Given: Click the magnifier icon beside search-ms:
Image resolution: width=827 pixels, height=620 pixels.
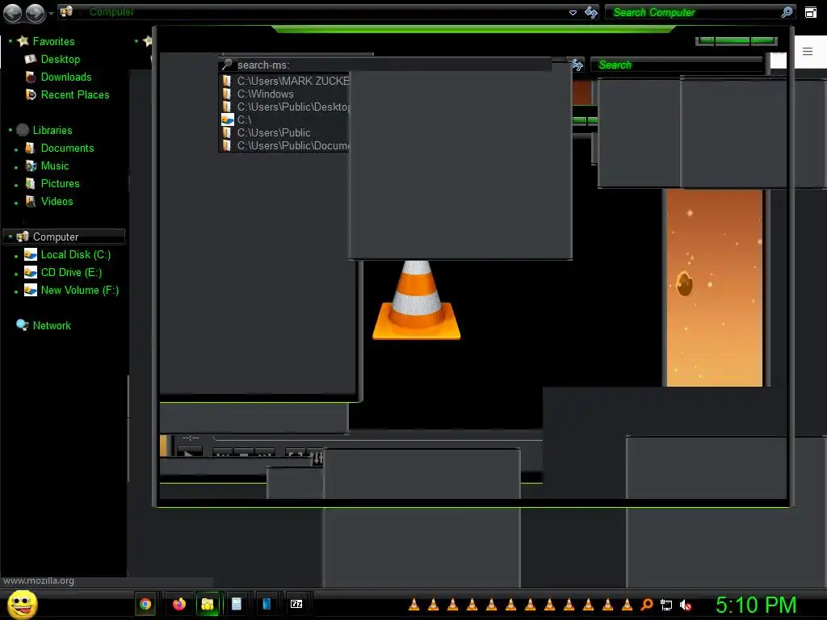Looking at the screenshot, I should (x=227, y=65).
